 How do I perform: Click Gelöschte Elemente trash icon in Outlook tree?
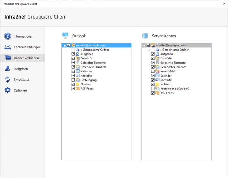(78, 63)
